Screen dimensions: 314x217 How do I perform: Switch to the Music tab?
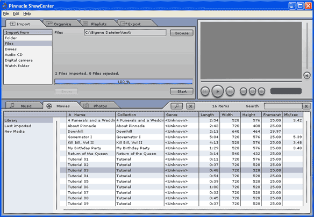click(24, 106)
